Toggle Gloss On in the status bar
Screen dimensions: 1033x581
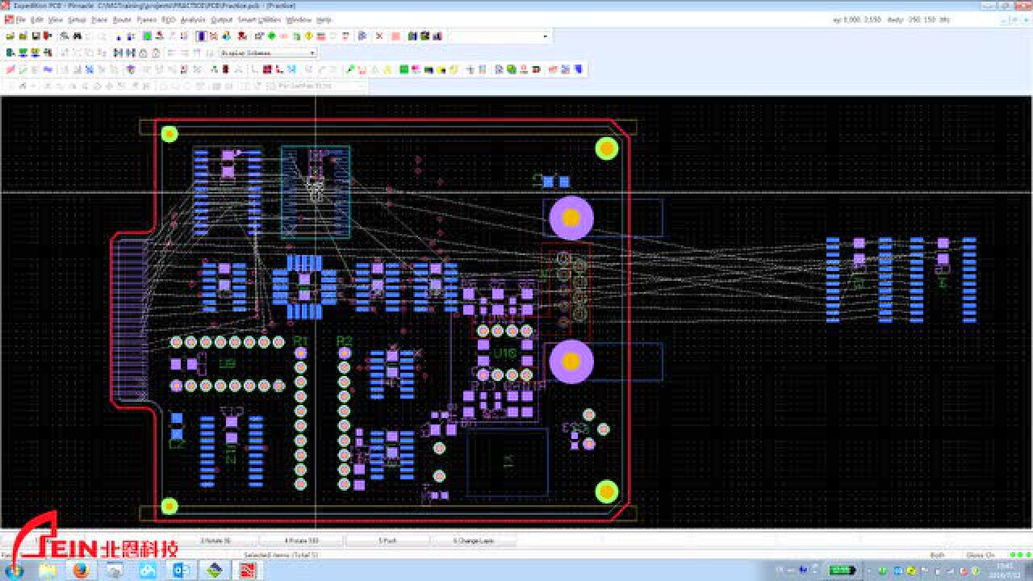tap(981, 555)
